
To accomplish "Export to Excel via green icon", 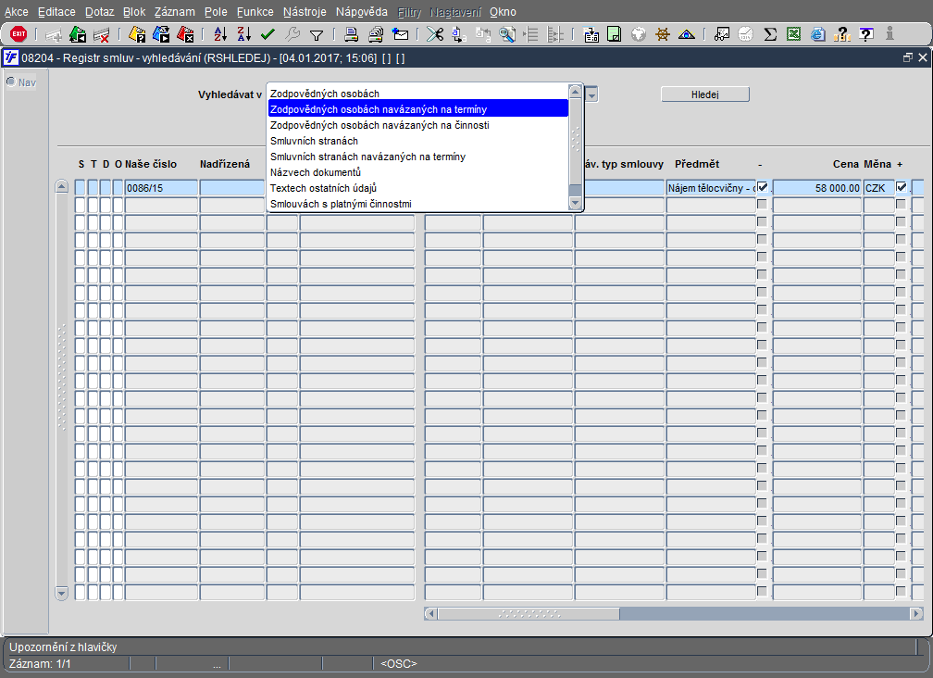I will coord(794,34).
